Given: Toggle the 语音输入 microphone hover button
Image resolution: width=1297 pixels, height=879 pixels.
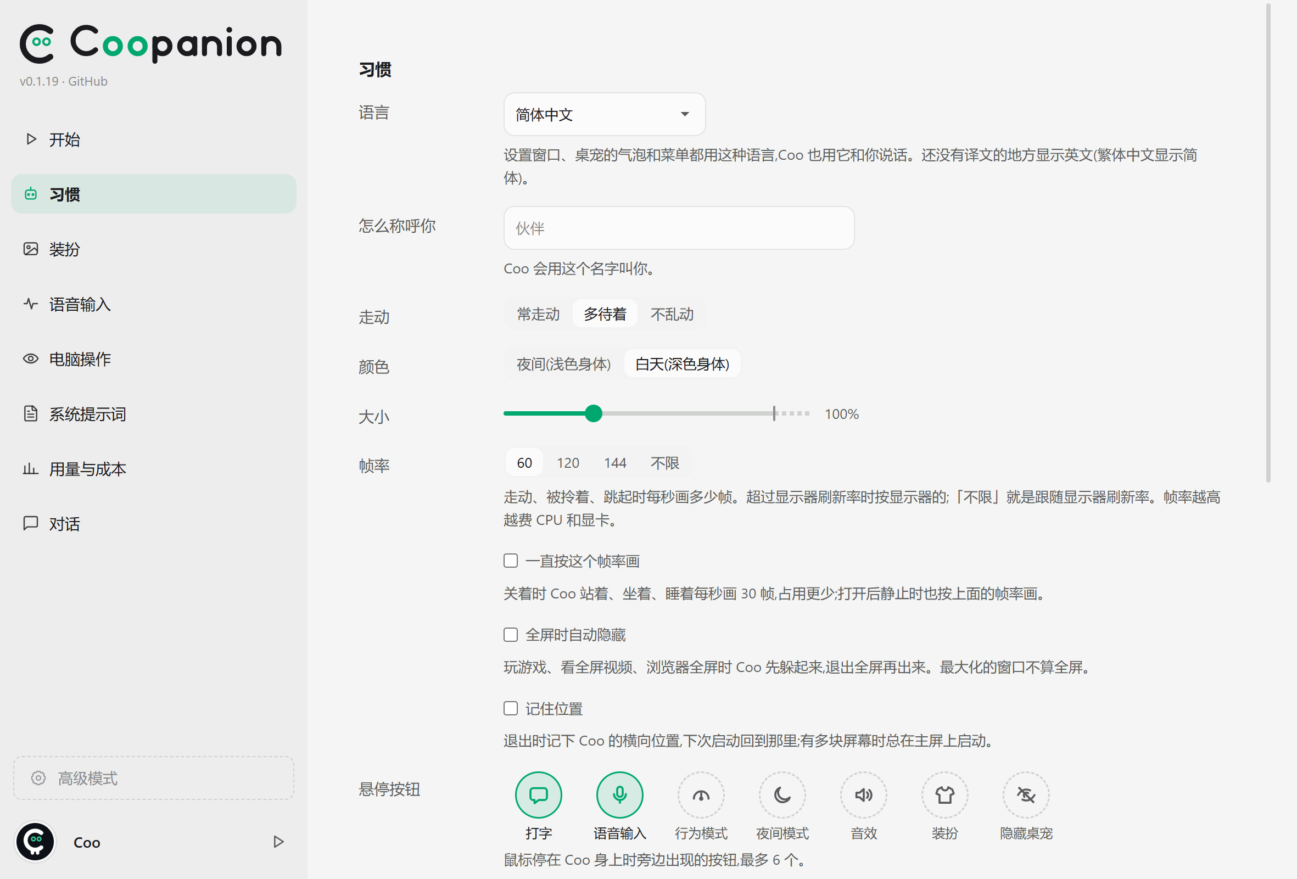Looking at the screenshot, I should click(x=619, y=795).
